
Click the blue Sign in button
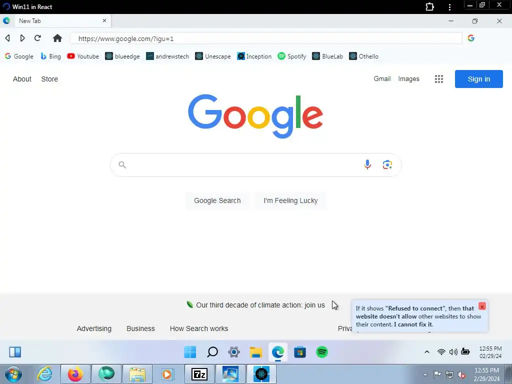478,79
